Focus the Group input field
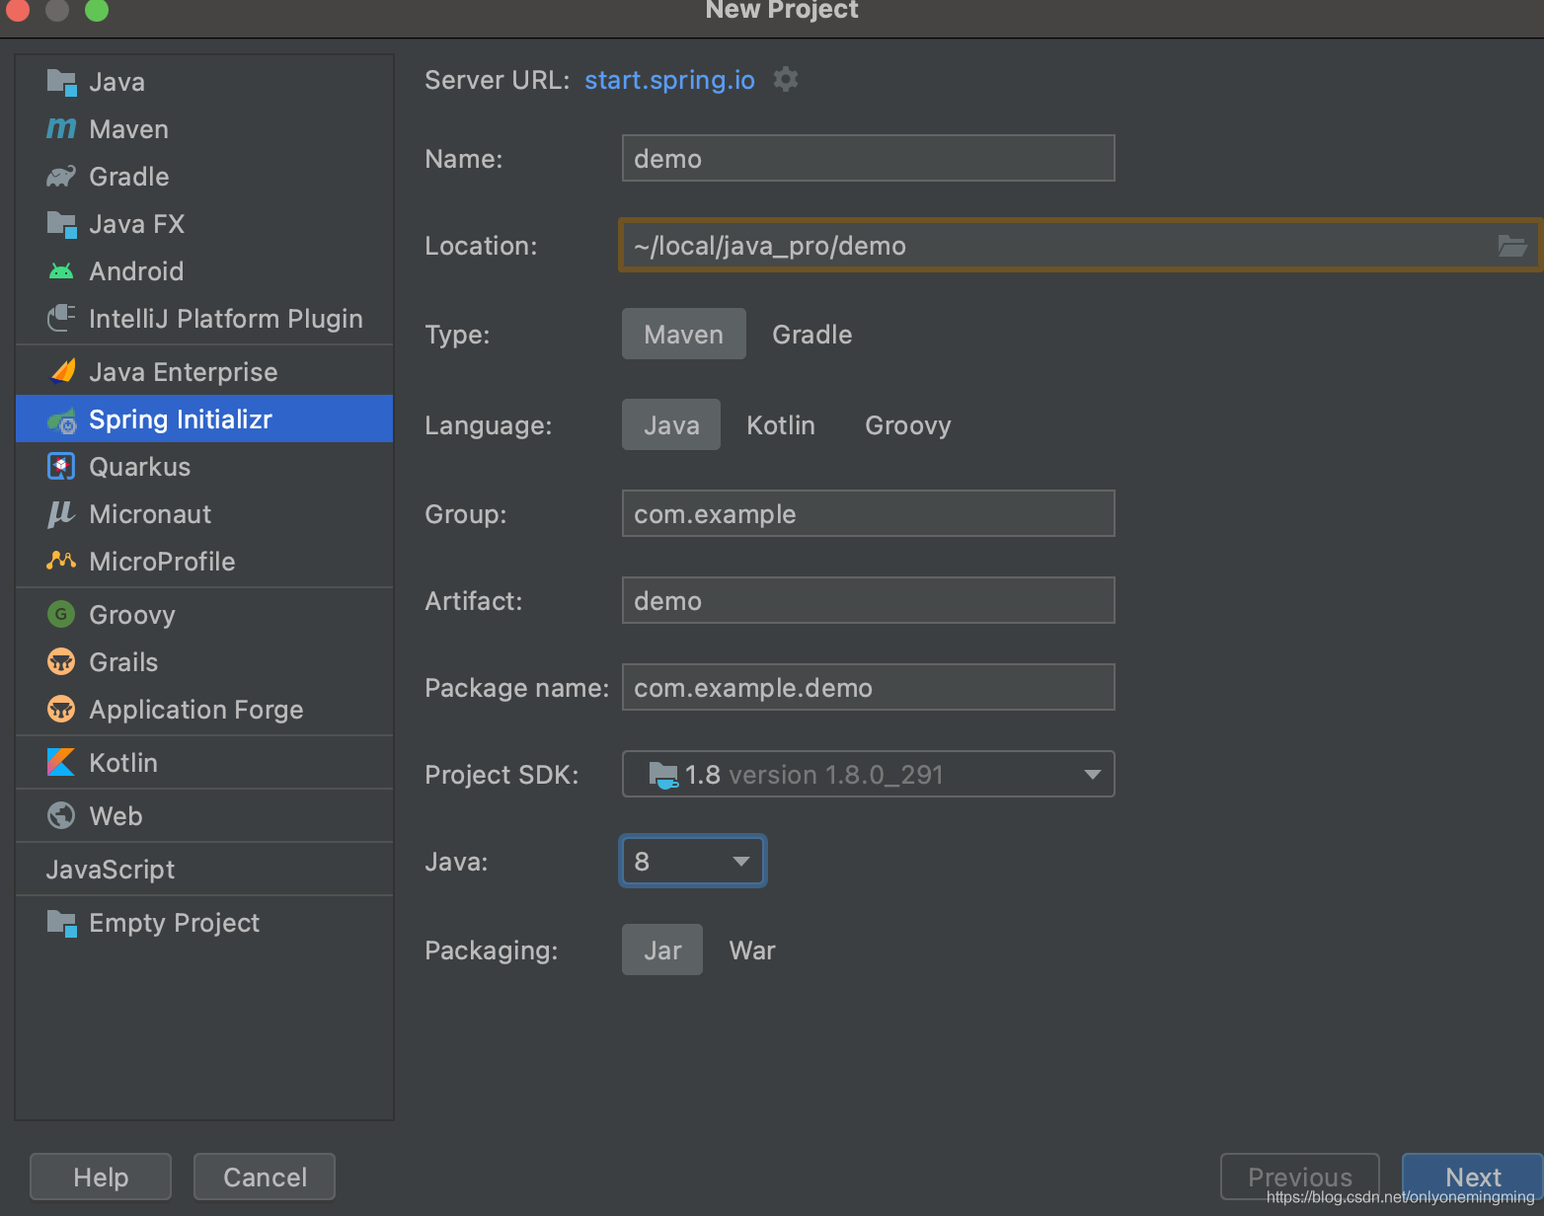Screen dimensions: 1544x1216 tap(869, 513)
